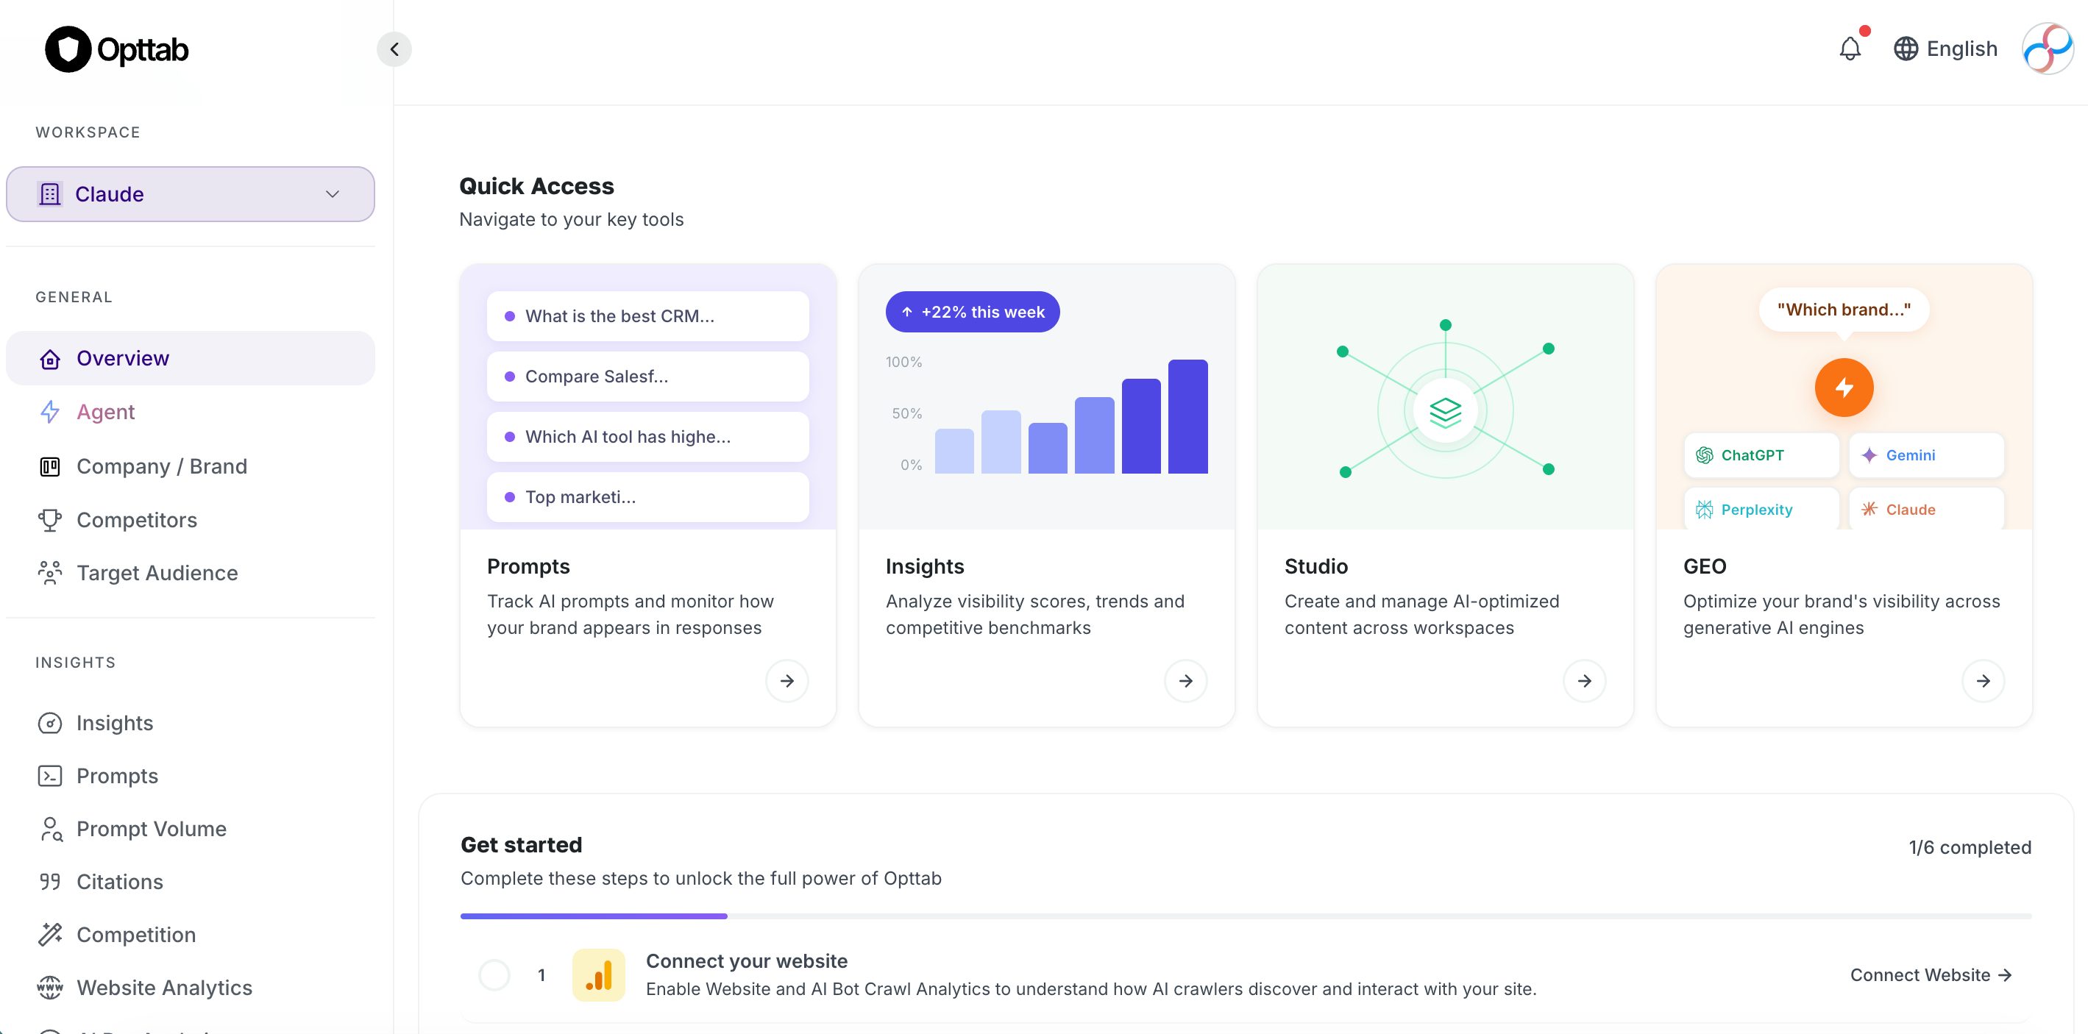This screenshot has width=2088, height=1034.
Task: Click the Get started progress bar
Action: click(x=1245, y=916)
